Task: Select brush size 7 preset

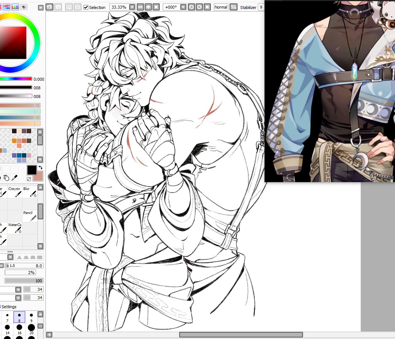Action: (7, 317)
